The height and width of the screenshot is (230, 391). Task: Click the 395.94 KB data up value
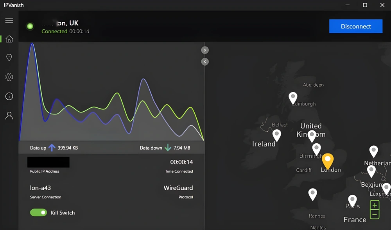click(68, 148)
